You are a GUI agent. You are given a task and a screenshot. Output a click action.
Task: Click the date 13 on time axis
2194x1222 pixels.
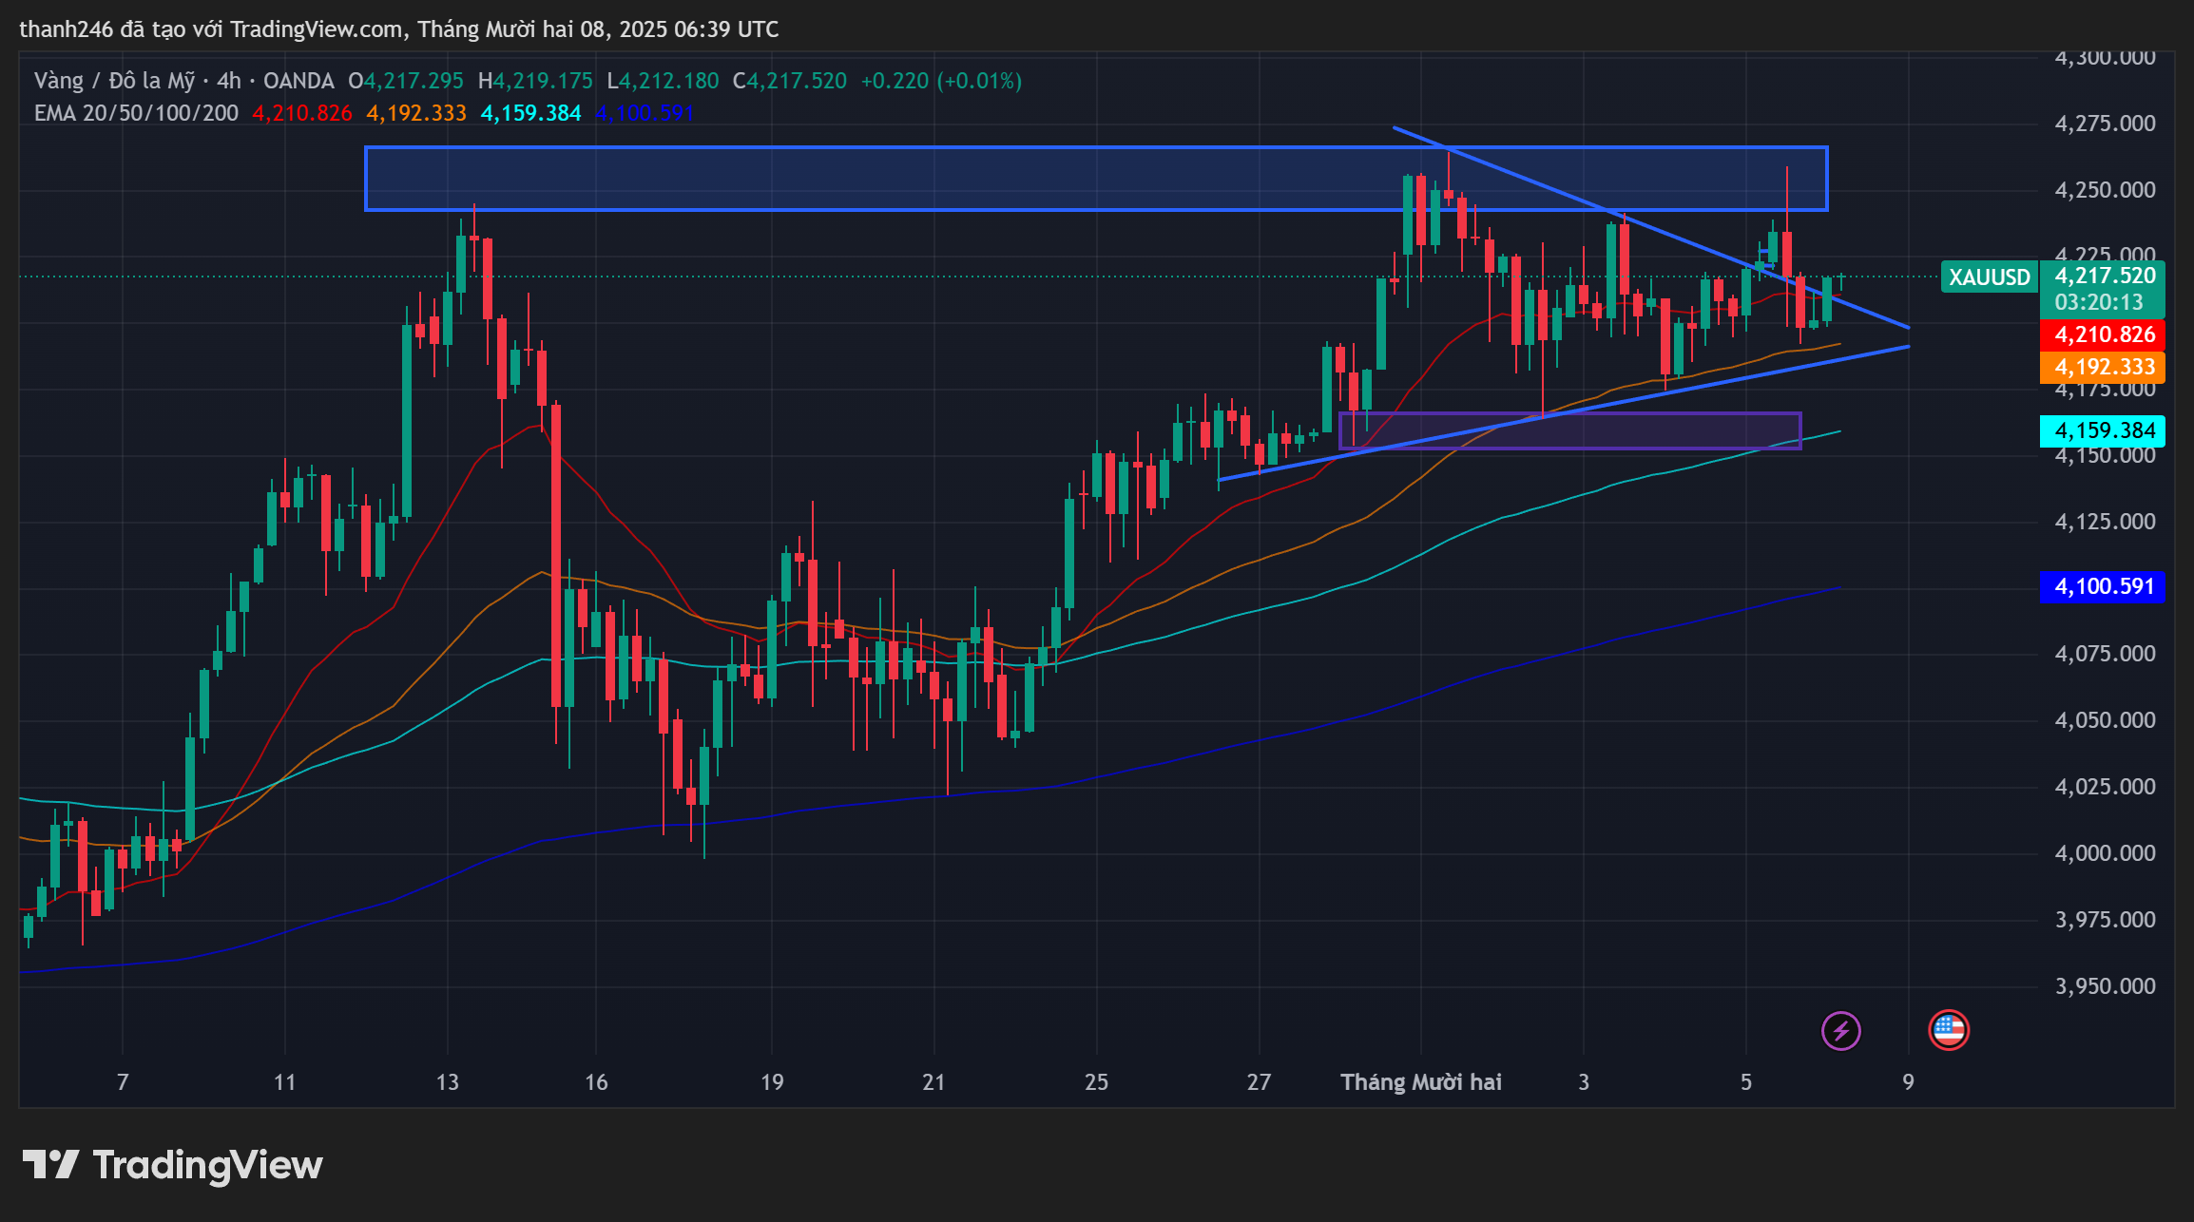click(447, 1082)
